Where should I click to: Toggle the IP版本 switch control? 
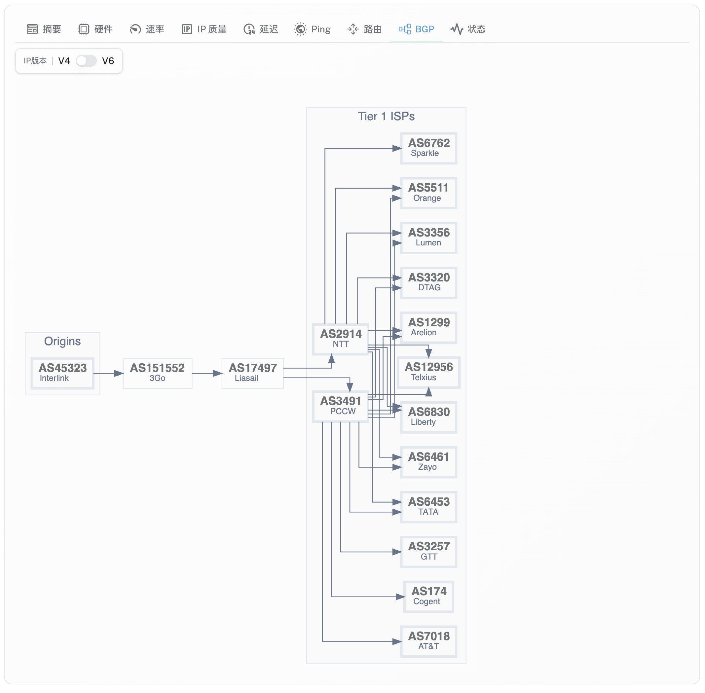[x=86, y=61]
